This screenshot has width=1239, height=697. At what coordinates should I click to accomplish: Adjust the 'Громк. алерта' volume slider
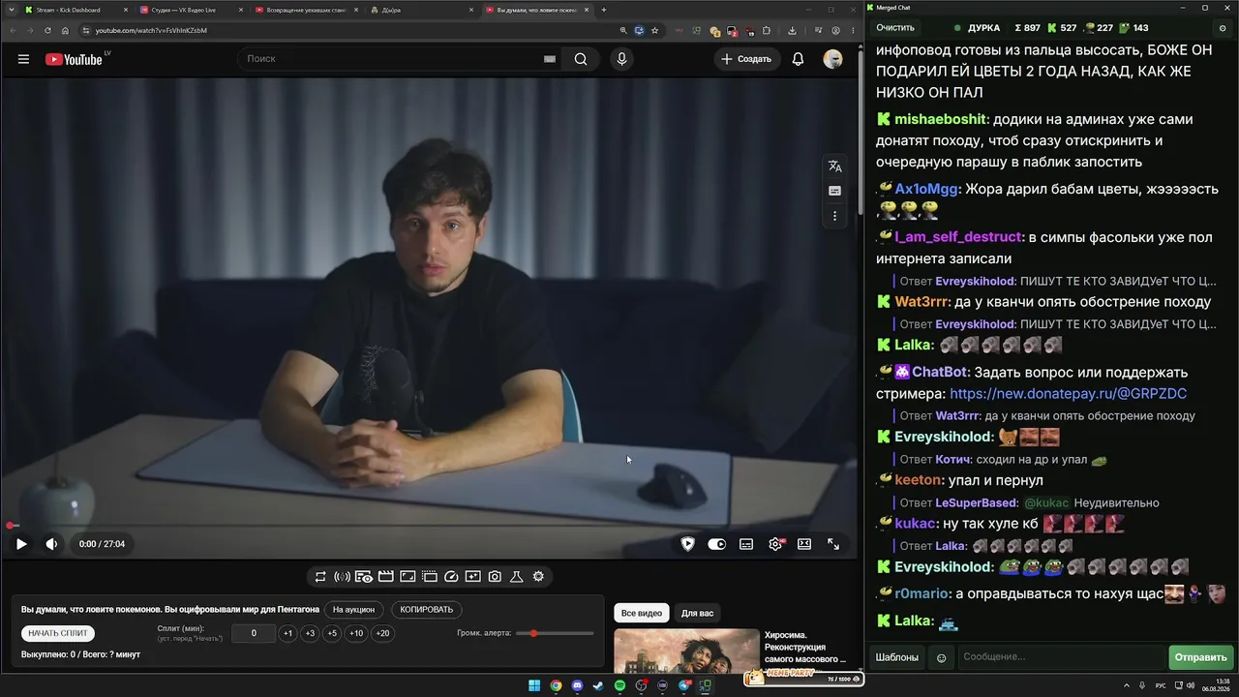click(x=555, y=633)
